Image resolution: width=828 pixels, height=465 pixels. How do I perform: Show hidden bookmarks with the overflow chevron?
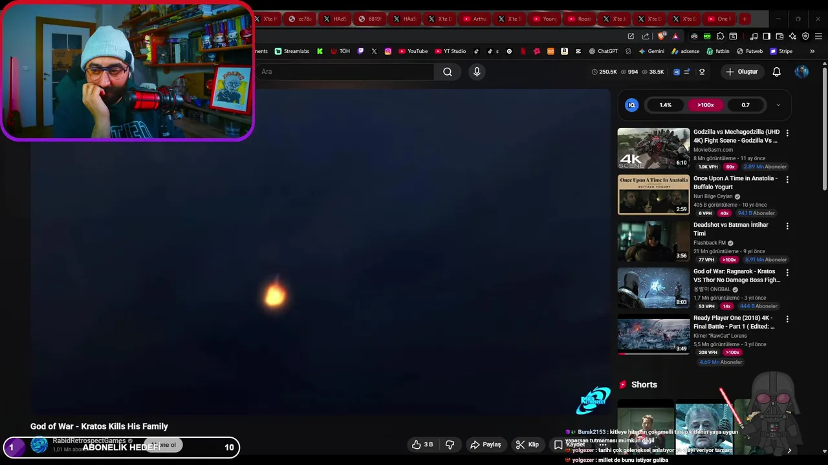812,51
